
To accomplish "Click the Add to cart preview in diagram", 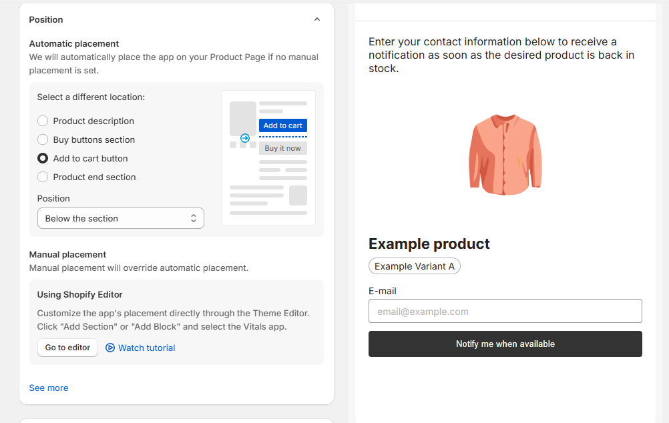I will 283,125.
